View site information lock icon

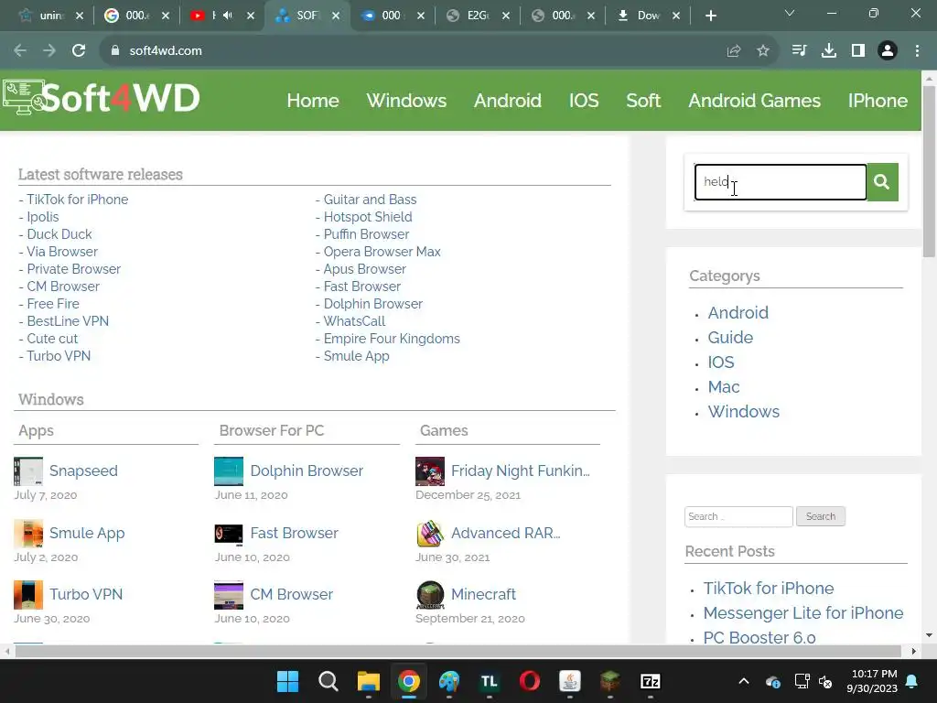[x=115, y=51]
